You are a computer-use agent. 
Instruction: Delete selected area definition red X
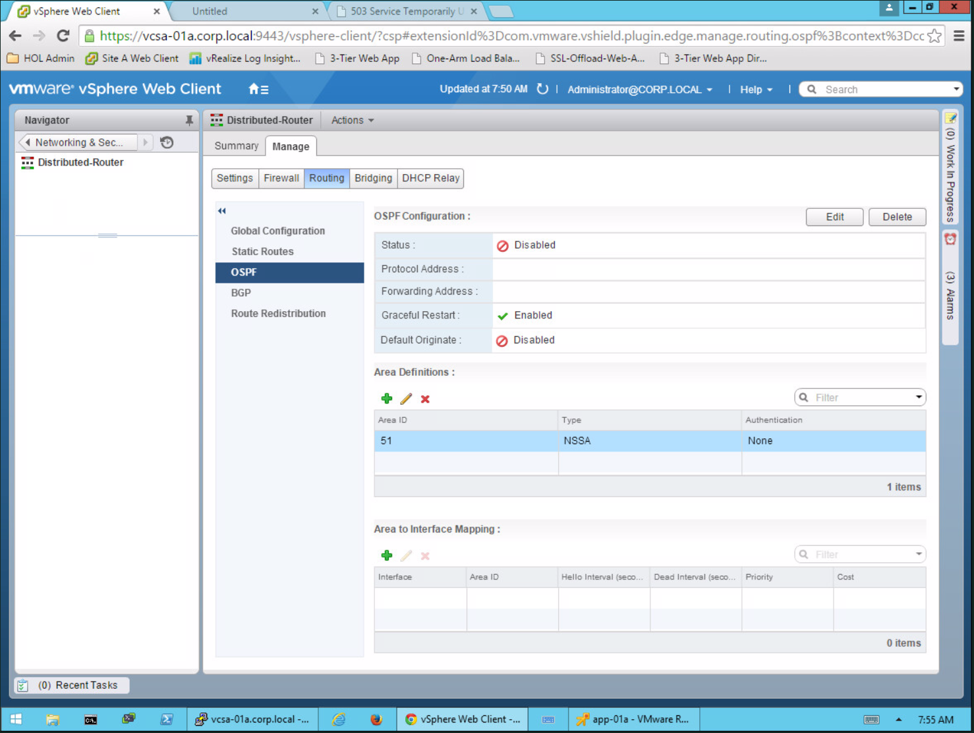(425, 399)
